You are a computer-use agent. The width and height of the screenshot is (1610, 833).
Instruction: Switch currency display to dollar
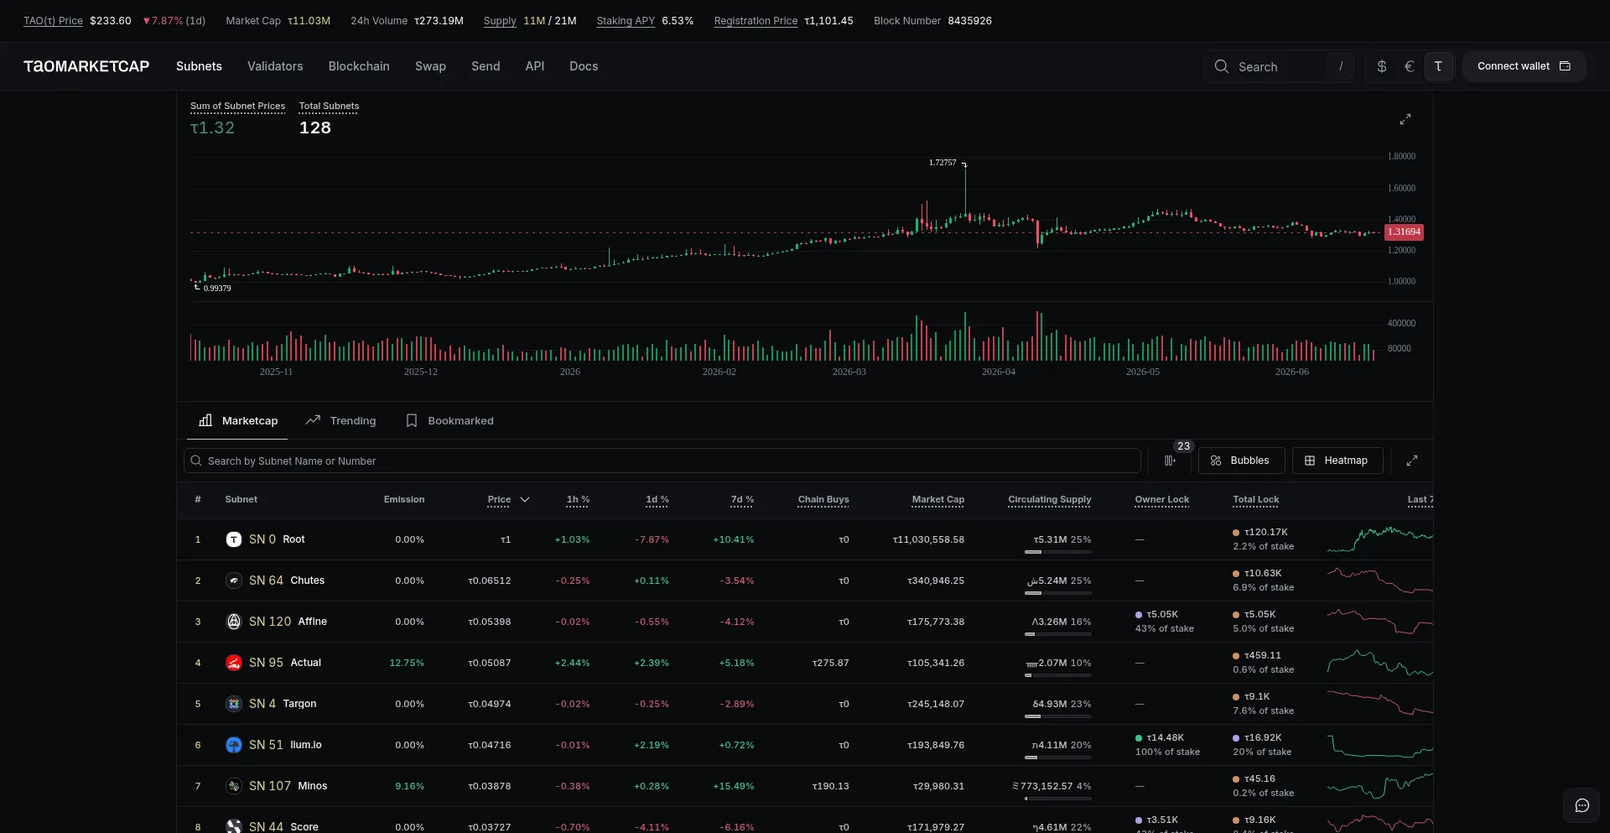click(1382, 66)
